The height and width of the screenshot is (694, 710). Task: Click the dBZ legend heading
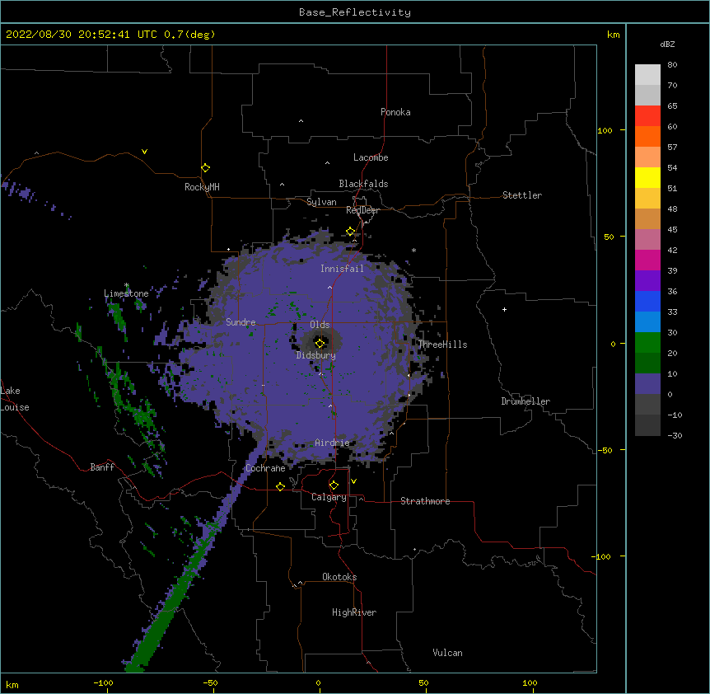pyautogui.click(x=667, y=45)
